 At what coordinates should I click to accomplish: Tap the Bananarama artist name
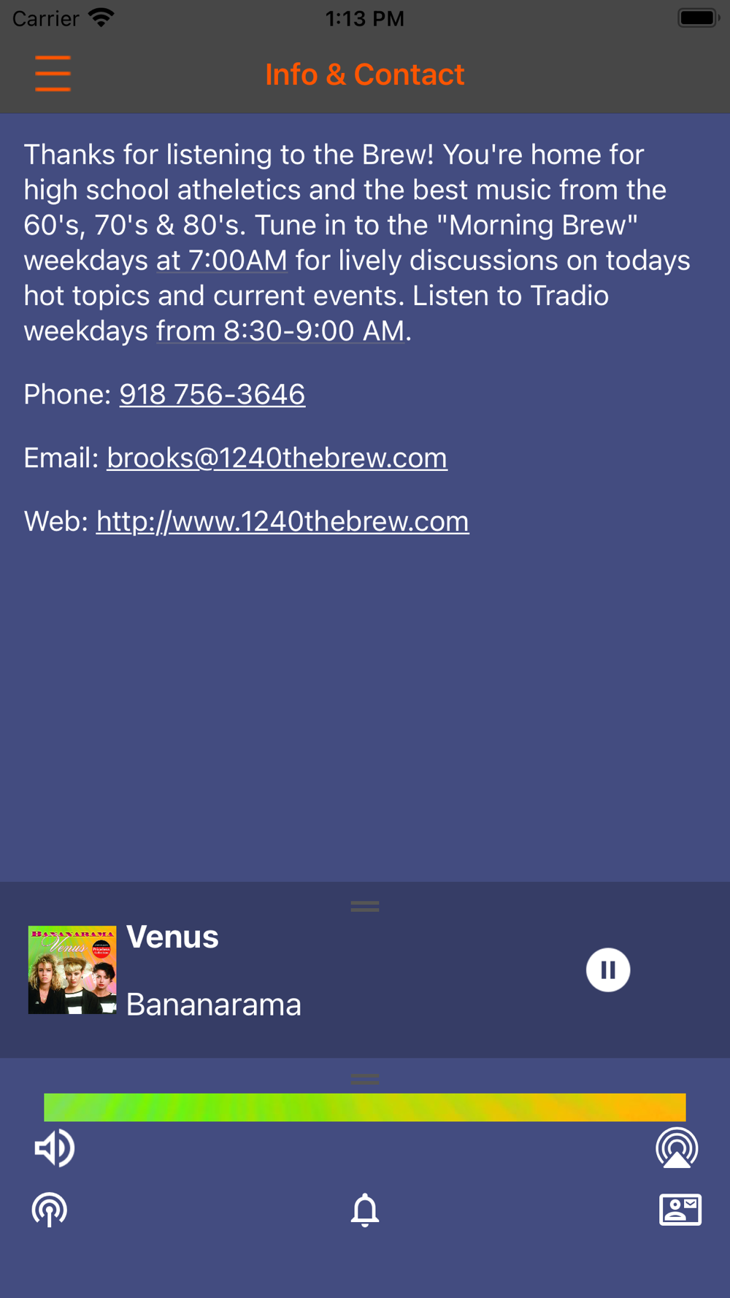click(x=214, y=1005)
